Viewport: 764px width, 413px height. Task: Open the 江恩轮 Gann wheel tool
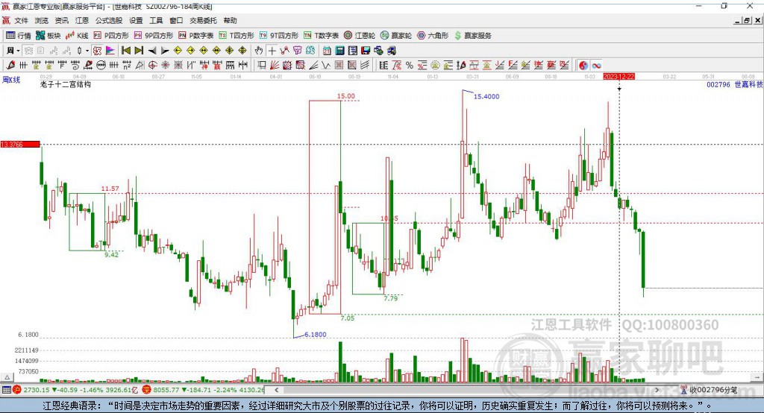pos(360,36)
